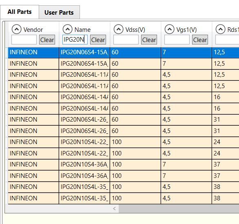This screenshot has height=224, width=239.
Task: Click the Vgs1(V) column header label
Action: 186,30
